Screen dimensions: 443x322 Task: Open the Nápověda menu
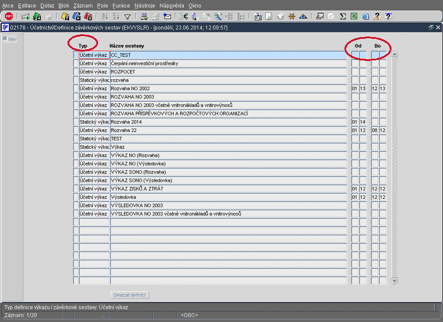(172, 6)
